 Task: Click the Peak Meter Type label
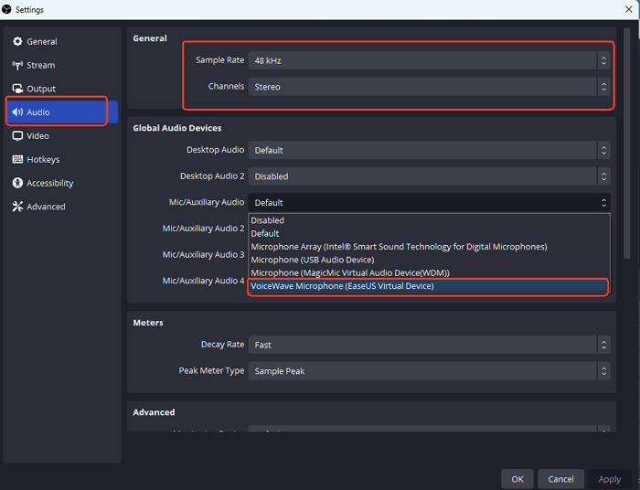coord(211,370)
